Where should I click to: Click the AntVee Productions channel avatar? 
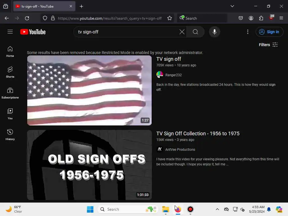(160, 149)
